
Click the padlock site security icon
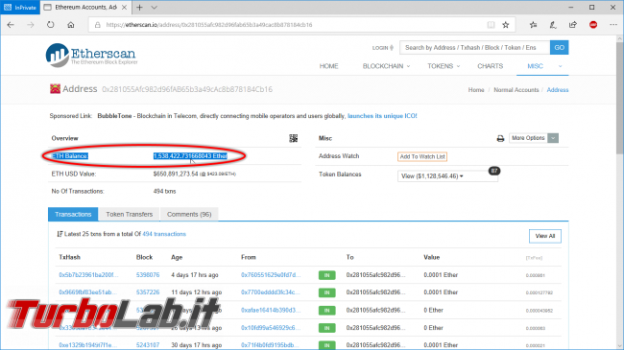(98, 25)
